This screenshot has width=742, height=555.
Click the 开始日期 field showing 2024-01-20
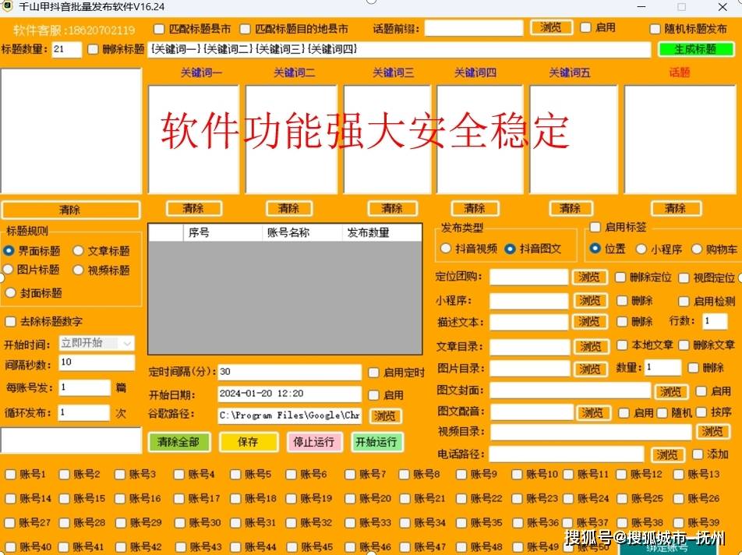pyautogui.click(x=290, y=394)
